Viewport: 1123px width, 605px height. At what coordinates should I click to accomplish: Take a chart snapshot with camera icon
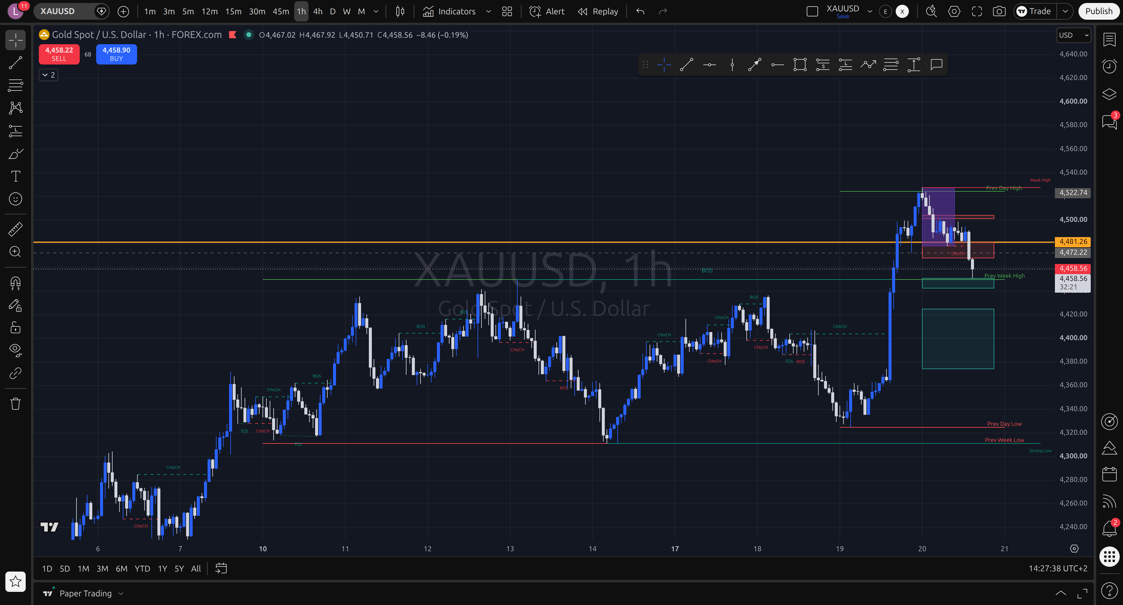coord(999,11)
